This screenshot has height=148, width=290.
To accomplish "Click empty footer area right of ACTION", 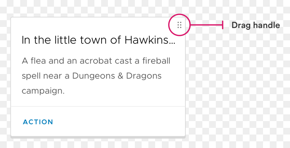I will [x=118, y=122].
